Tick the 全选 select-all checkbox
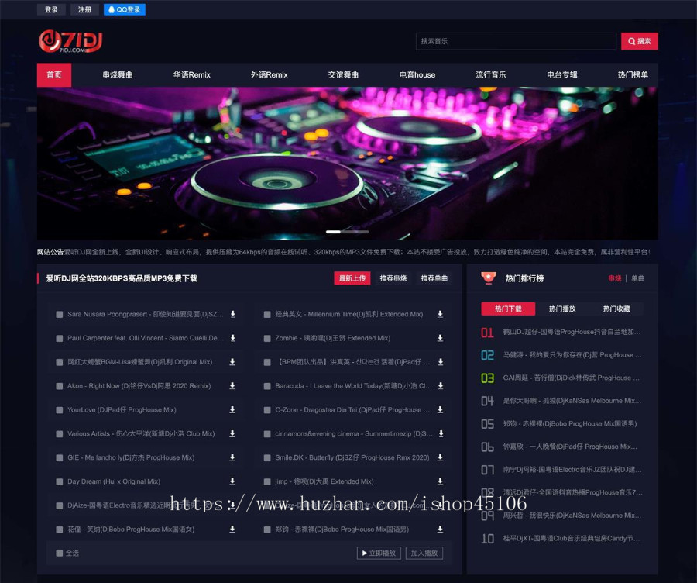 [x=60, y=553]
